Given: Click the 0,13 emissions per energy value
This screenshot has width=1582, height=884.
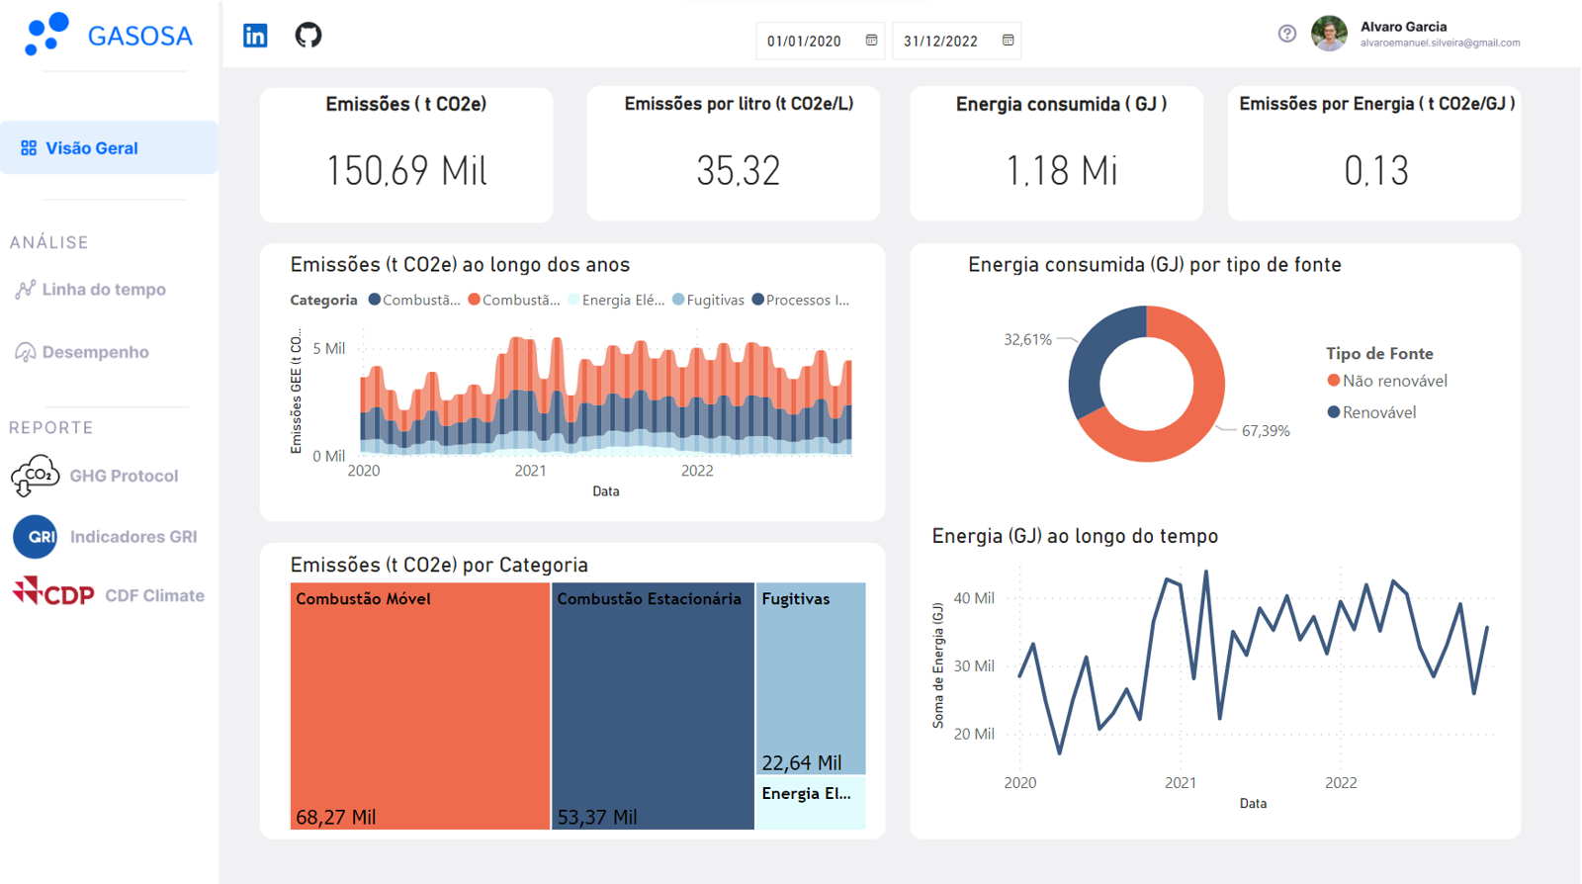Looking at the screenshot, I should (1375, 171).
